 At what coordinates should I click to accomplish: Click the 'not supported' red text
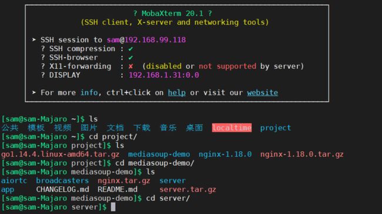(227, 66)
